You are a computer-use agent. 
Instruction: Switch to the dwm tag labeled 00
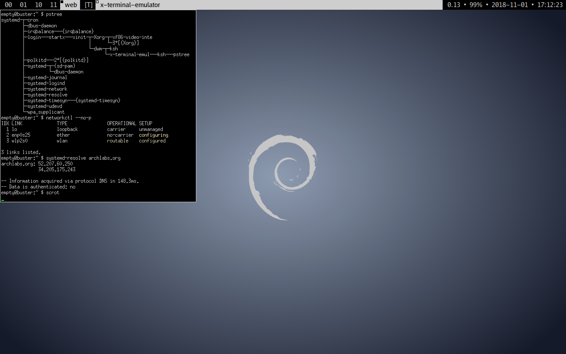8,5
